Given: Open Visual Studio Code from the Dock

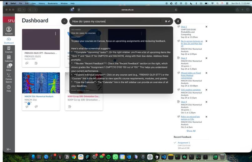Looking at the screenshot, I should [164, 157].
